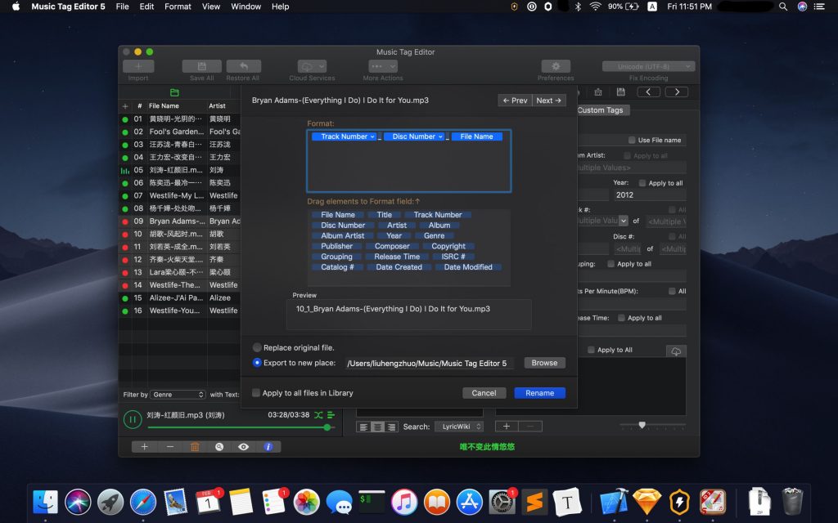The width and height of the screenshot is (838, 523).
Task: Open the View menu
Action: [211, 7]
